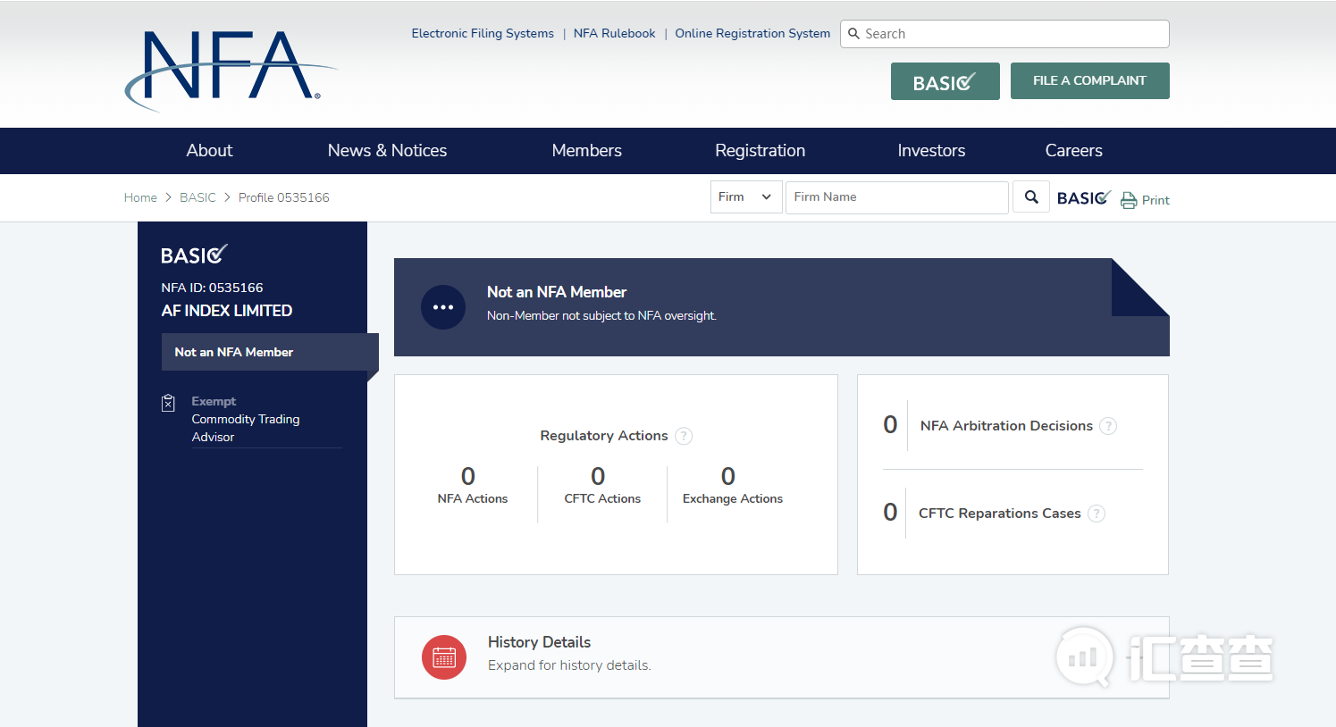Open the News & Notices menu

click(387, 151)
